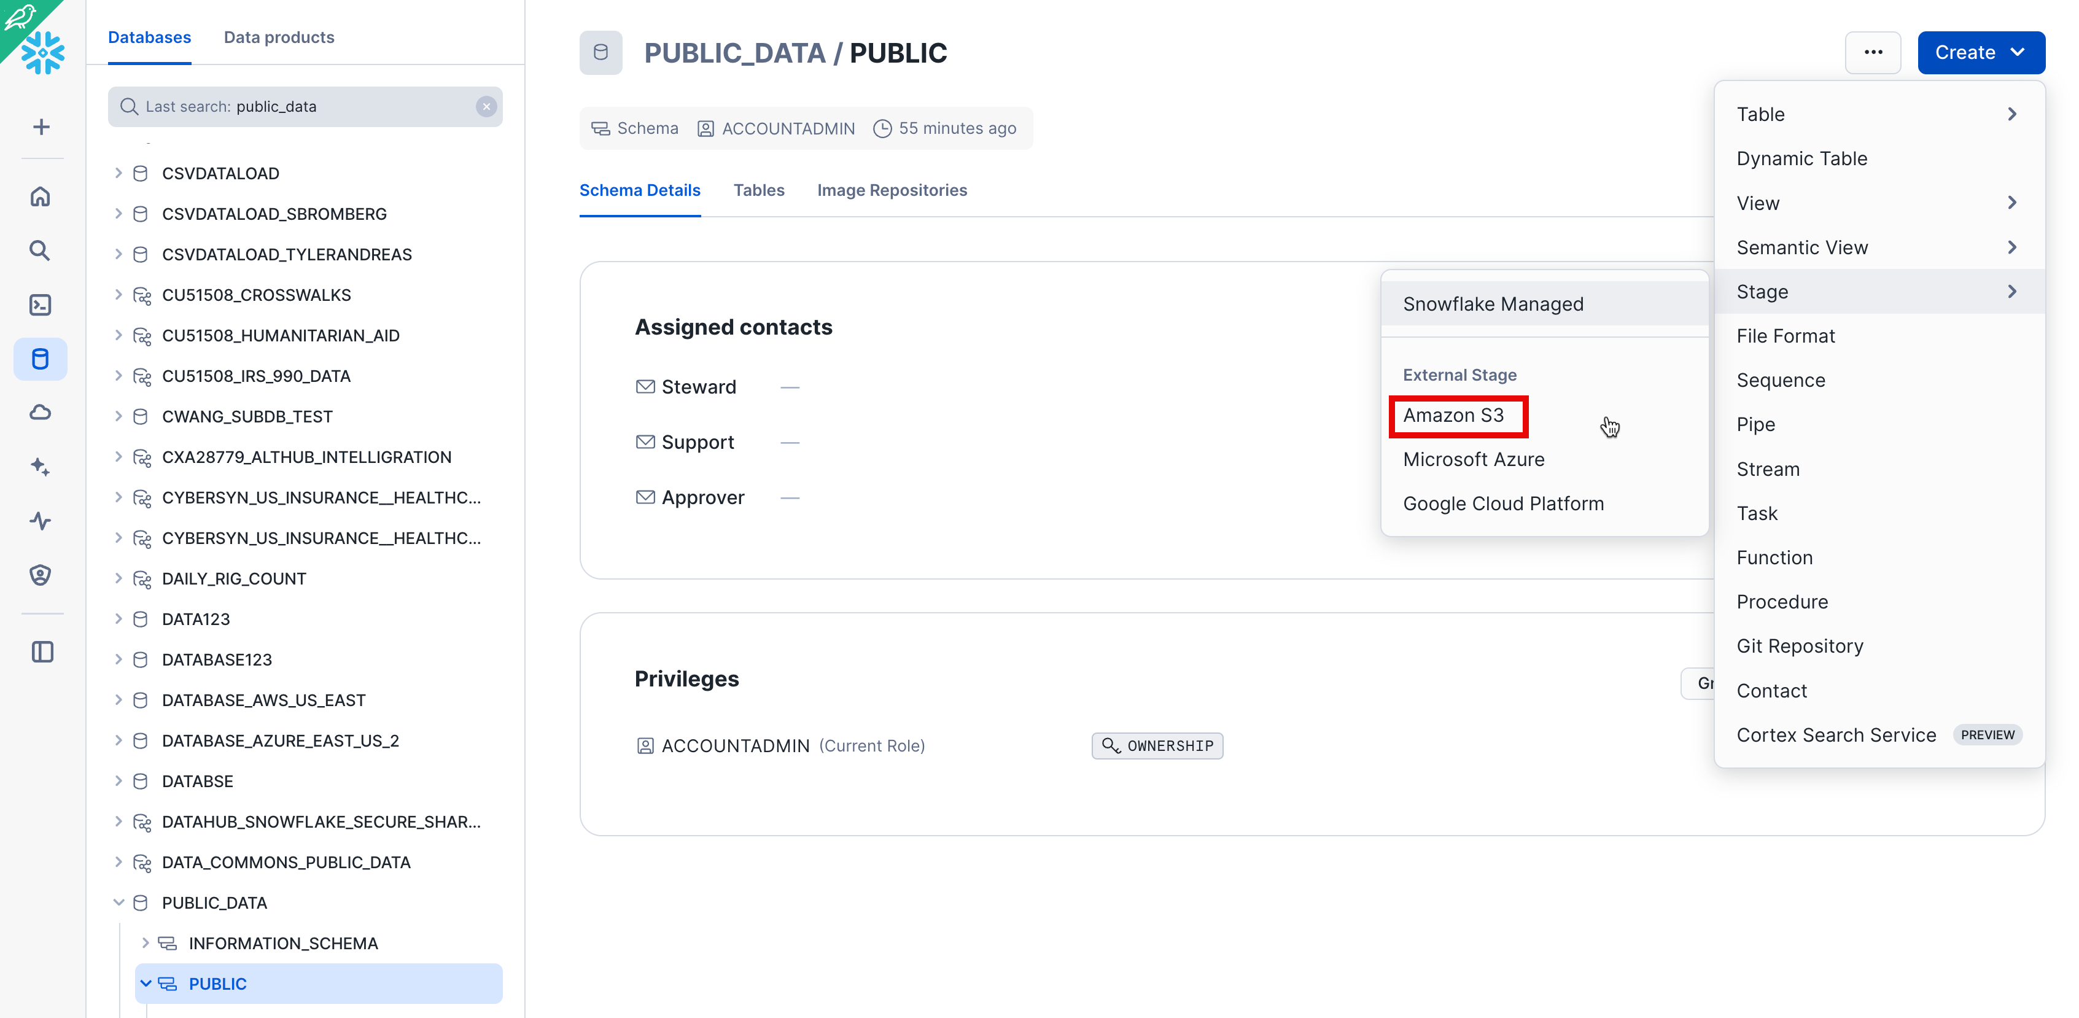Image resolution: width=2079 pixels, height=1018 pixels.
Task: Open the Admin shield icon
Action: (x=41, y=575)
